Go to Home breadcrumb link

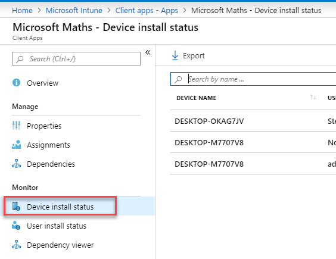(x=22, y=11)
